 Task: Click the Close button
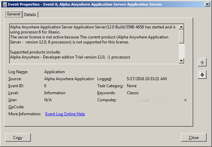point(194,137)
